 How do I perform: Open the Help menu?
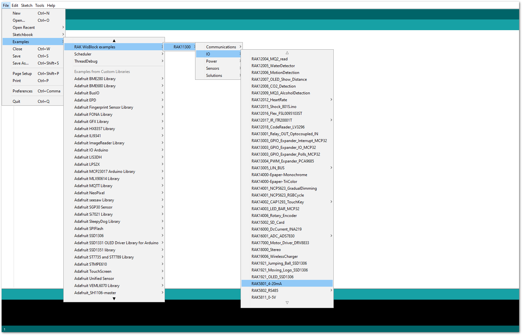(x=51, y=6)
